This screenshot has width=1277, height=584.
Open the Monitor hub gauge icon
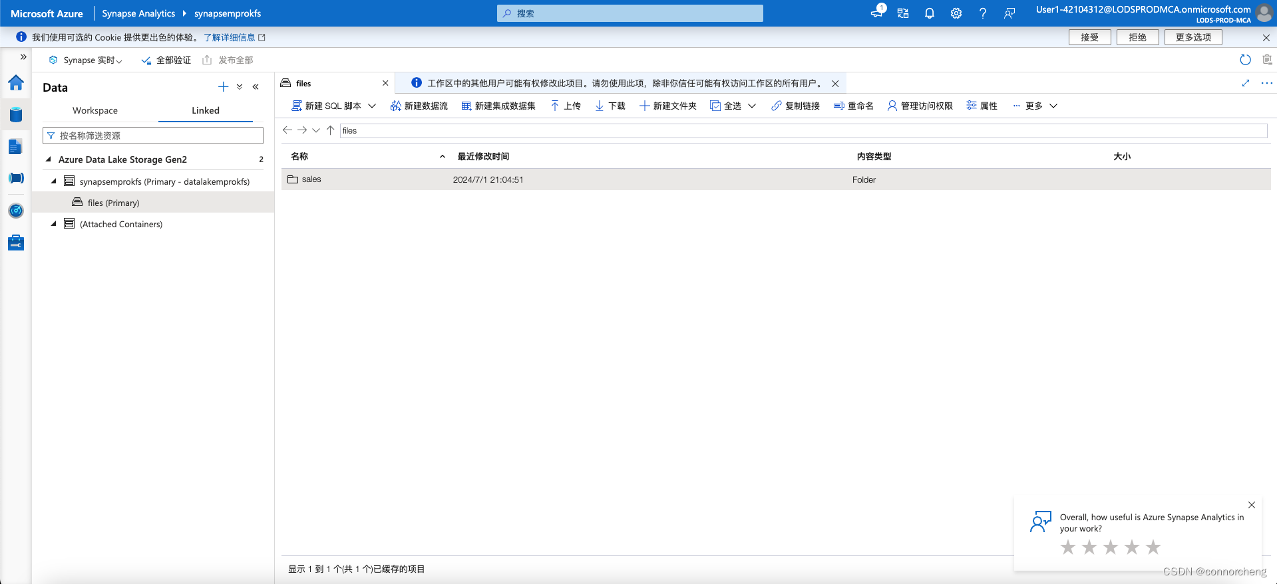(x=16, y=211)
